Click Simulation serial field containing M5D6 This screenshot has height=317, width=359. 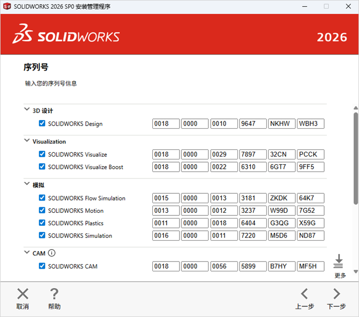[282, 235]
